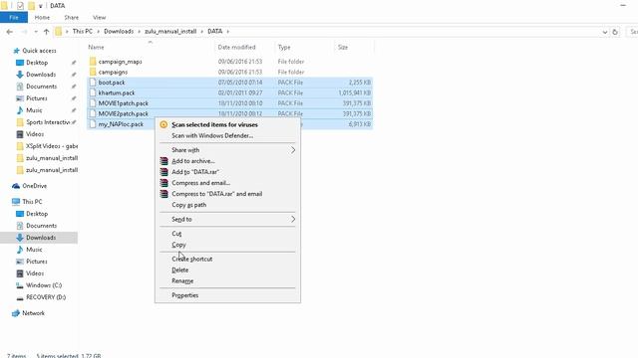Click the OneDrive cloud icon
The height and width of the screenshot is (358, 638).
pos(16,186)
